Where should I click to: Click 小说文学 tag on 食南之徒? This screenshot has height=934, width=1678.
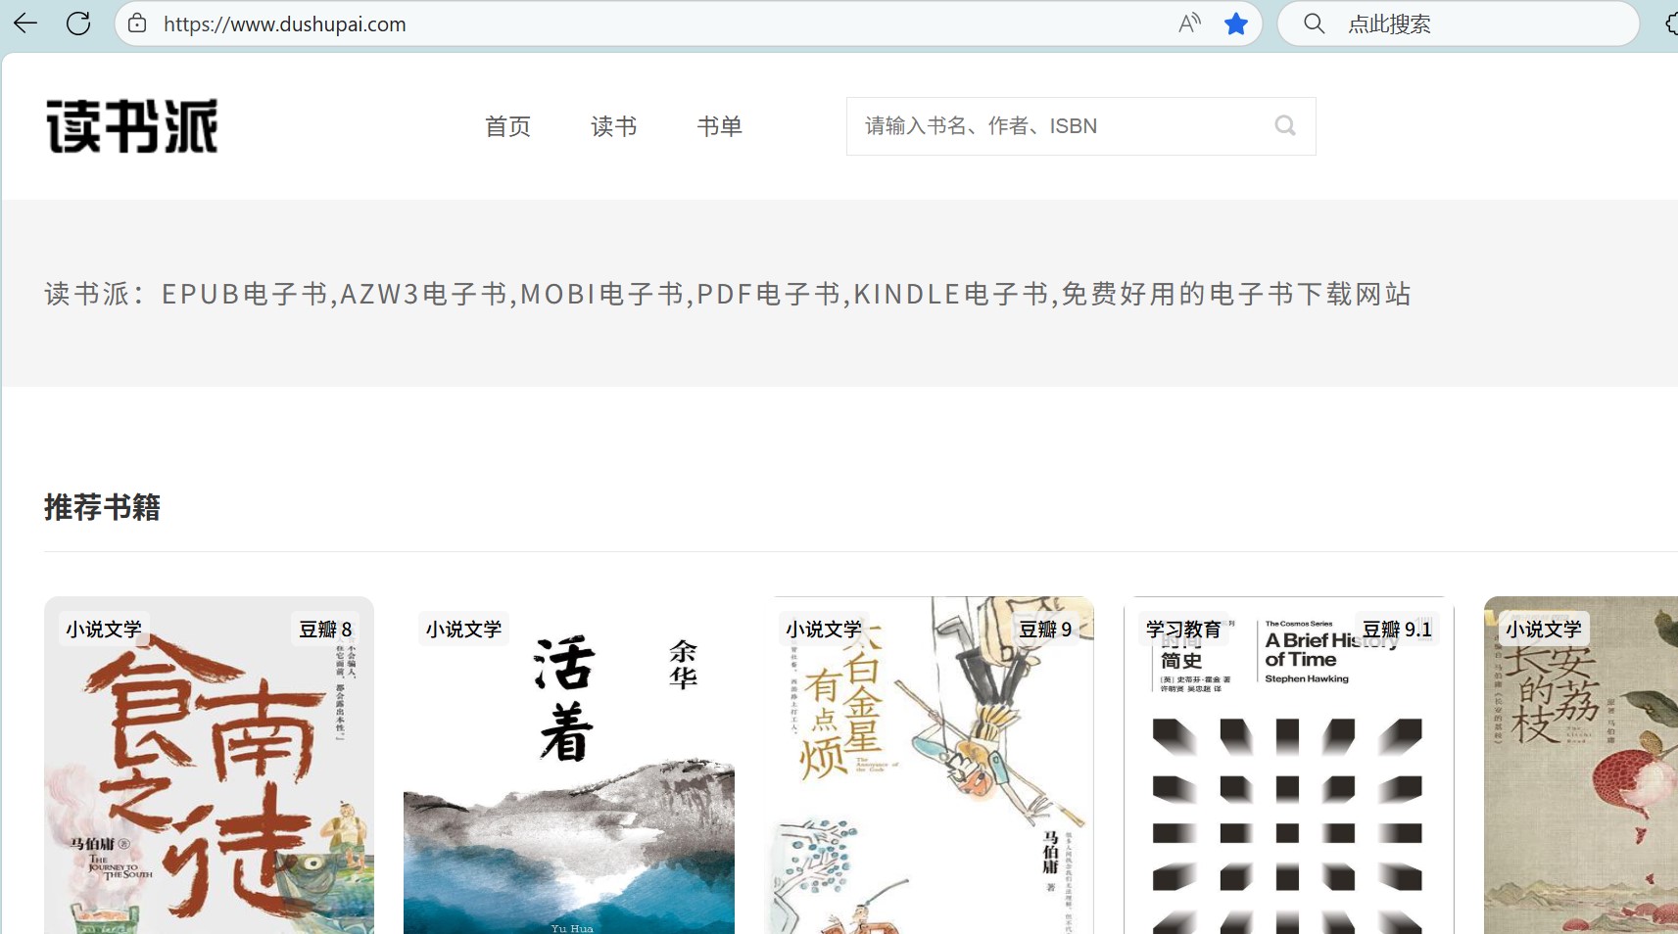pos(104,629)
